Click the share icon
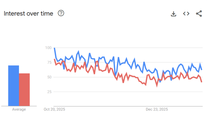The image size is (207, 138). coord(199,14)
